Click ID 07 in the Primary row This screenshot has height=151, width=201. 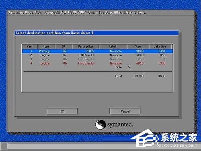pyautogui.click(x=65, y=51)
